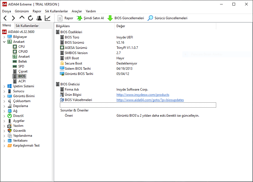Select the AGESA Sürümü row

point(138,48)
